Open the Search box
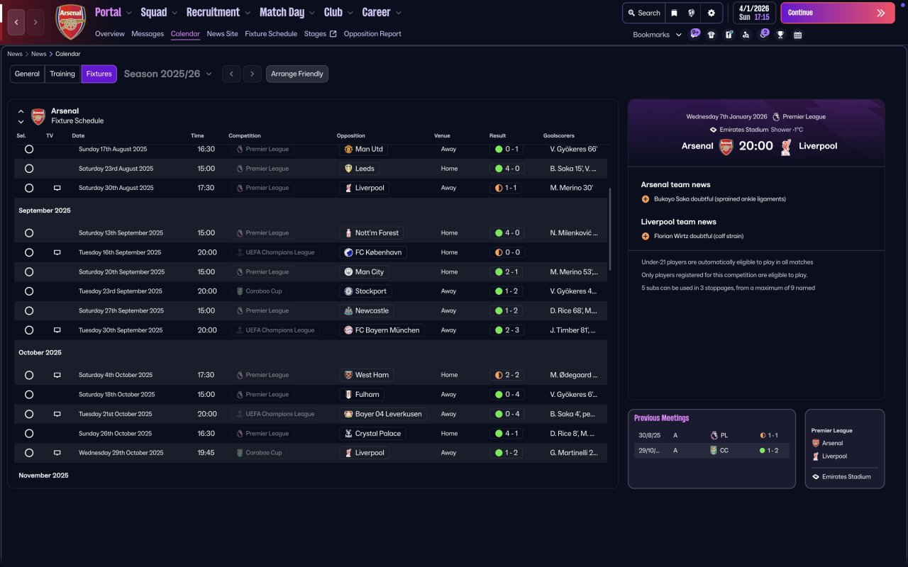 [x=644, y=13]
